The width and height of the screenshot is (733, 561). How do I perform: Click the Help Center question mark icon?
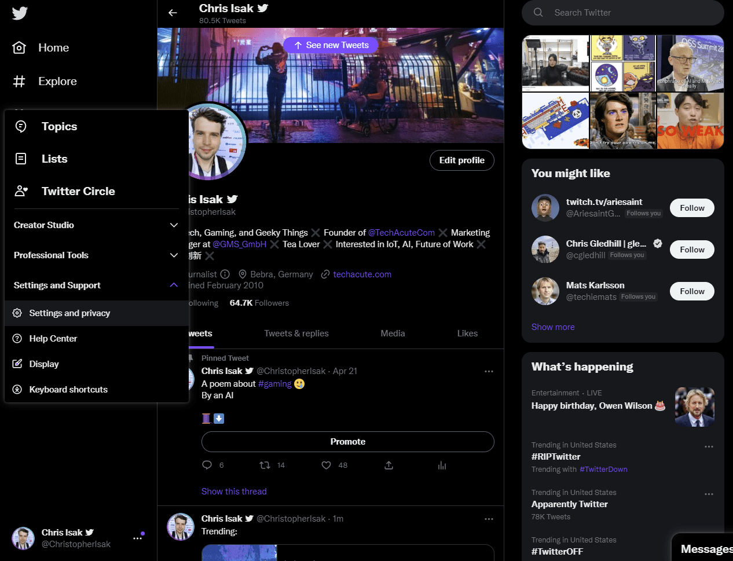[x=17, y=339]
